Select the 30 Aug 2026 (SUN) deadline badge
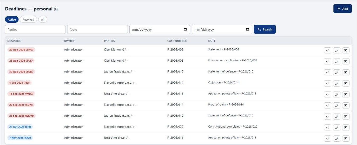The image size is (357, 145). coord(21,72)
